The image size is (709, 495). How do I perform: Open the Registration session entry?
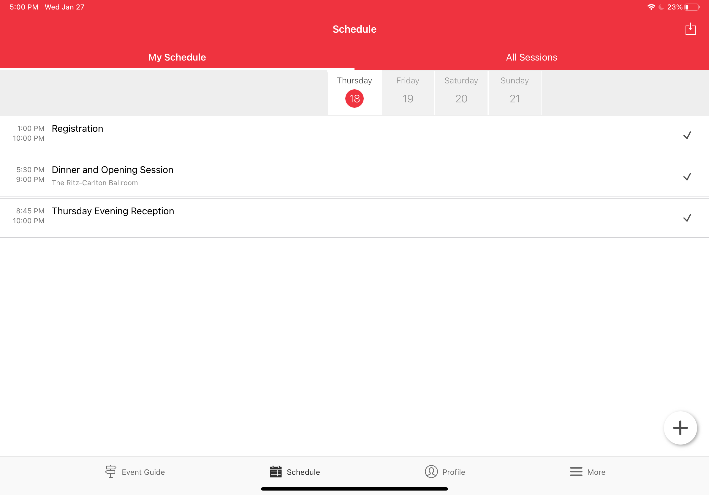click(x=77, y=128)
